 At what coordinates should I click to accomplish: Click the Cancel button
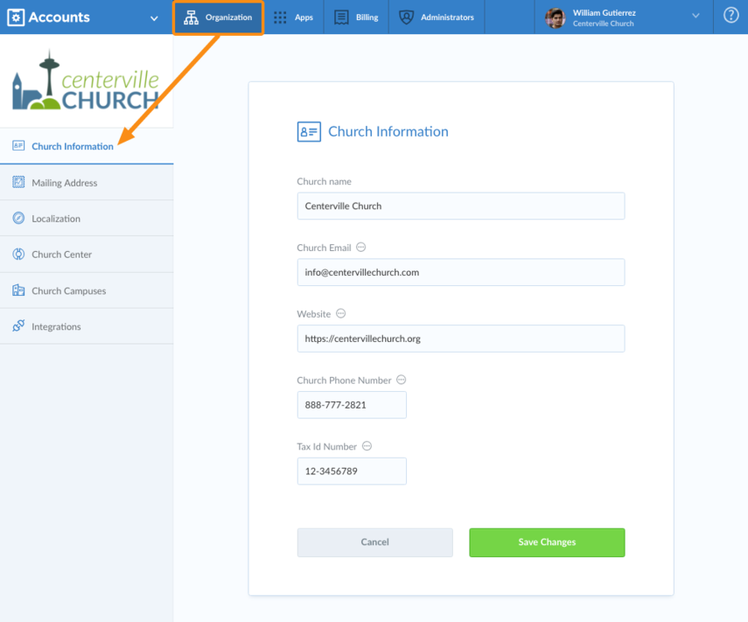tap(374, 542)
